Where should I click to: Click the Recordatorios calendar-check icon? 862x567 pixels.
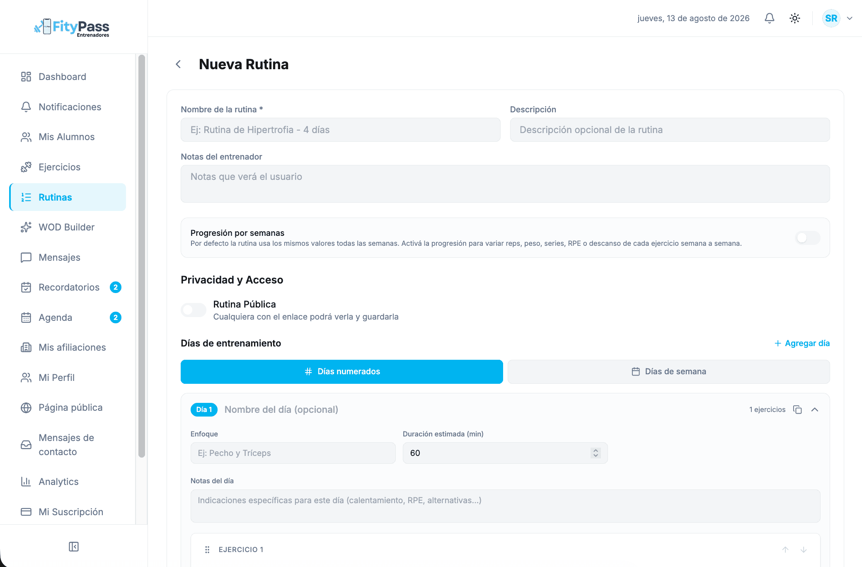tap(26, 287)
